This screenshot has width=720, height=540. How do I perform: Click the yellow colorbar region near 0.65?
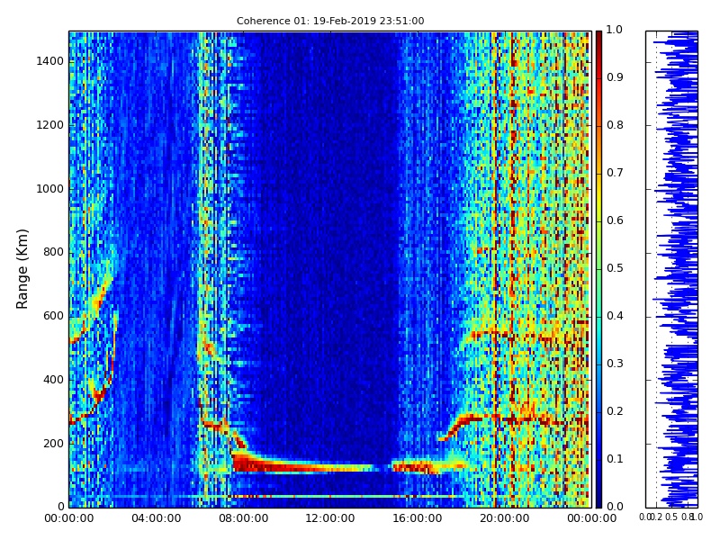coord(598,196)
